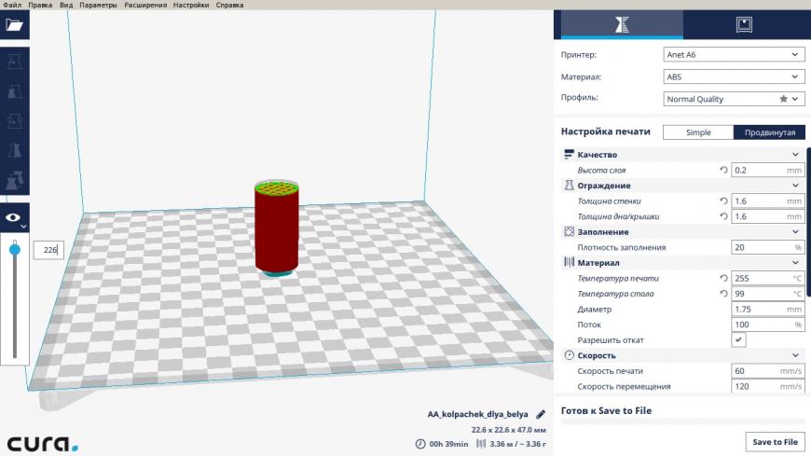The height and width of the screenshot is (456, 811).
Task: Select the red cylinder model on the bed
Action: pos(277,228)
